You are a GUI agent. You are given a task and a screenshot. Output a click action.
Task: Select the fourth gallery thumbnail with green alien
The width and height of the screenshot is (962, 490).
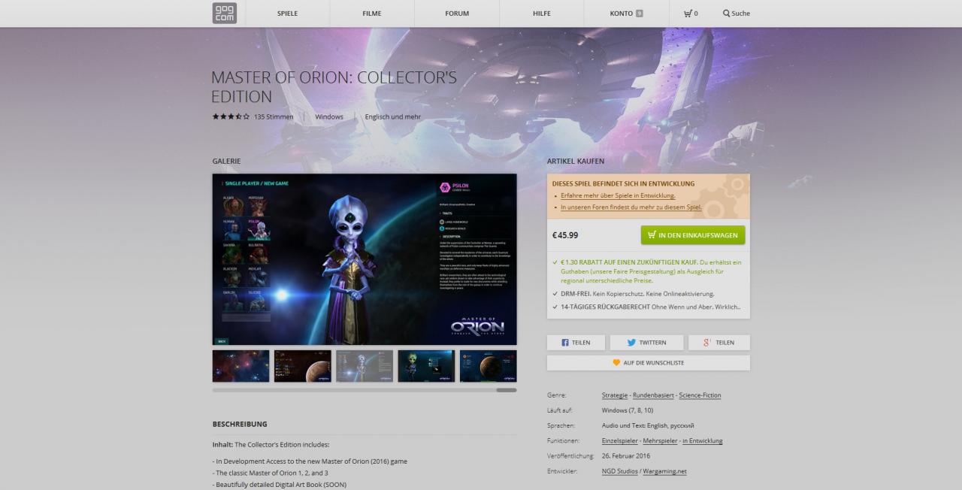(426, 366)
